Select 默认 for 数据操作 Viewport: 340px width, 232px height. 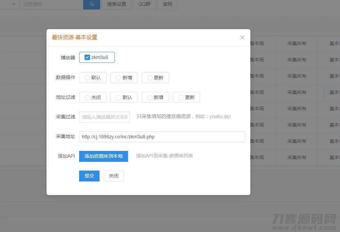click(92, 78)
